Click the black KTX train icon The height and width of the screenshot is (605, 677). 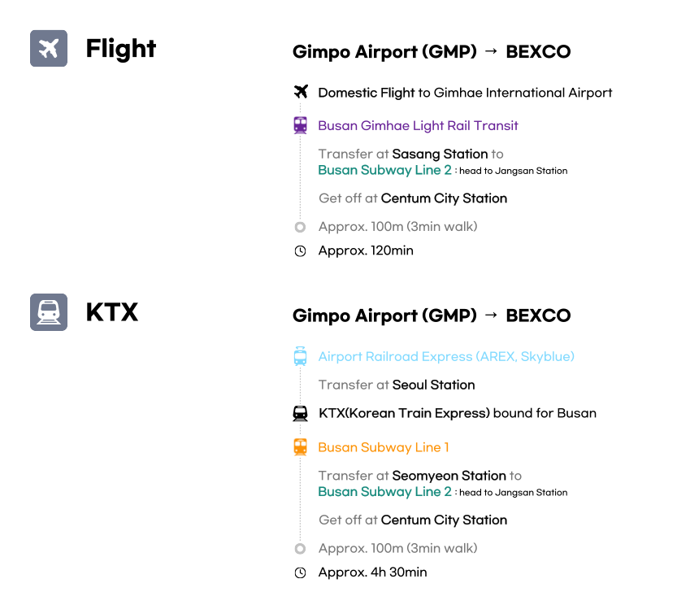tap(301, 413)
